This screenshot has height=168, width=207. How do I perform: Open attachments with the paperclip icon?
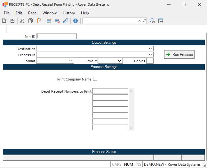pyautogui.click(x=66, y=21)
